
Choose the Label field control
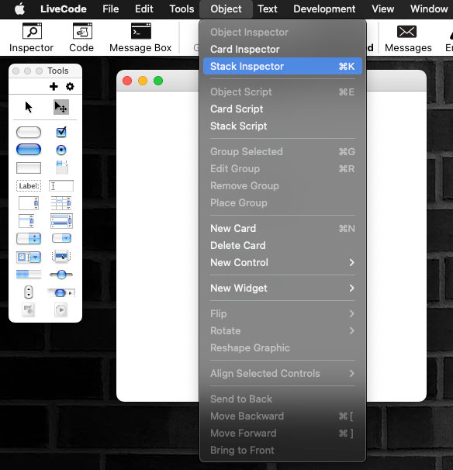29,186
